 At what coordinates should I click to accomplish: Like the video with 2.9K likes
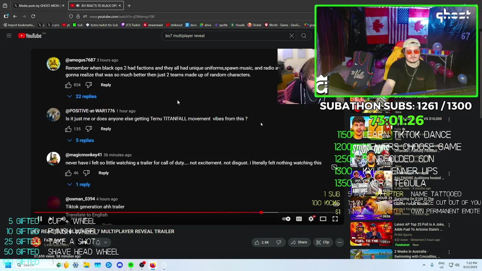[x=262, y=242]
